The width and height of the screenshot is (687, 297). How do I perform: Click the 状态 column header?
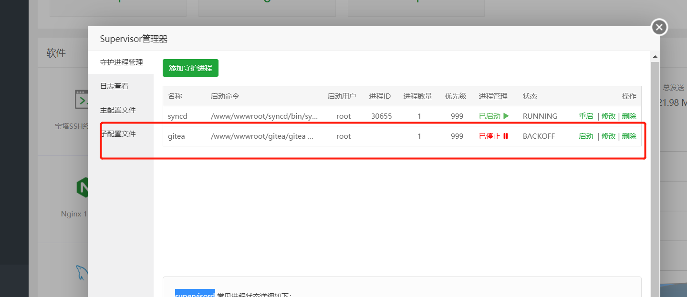coord(530,96)
